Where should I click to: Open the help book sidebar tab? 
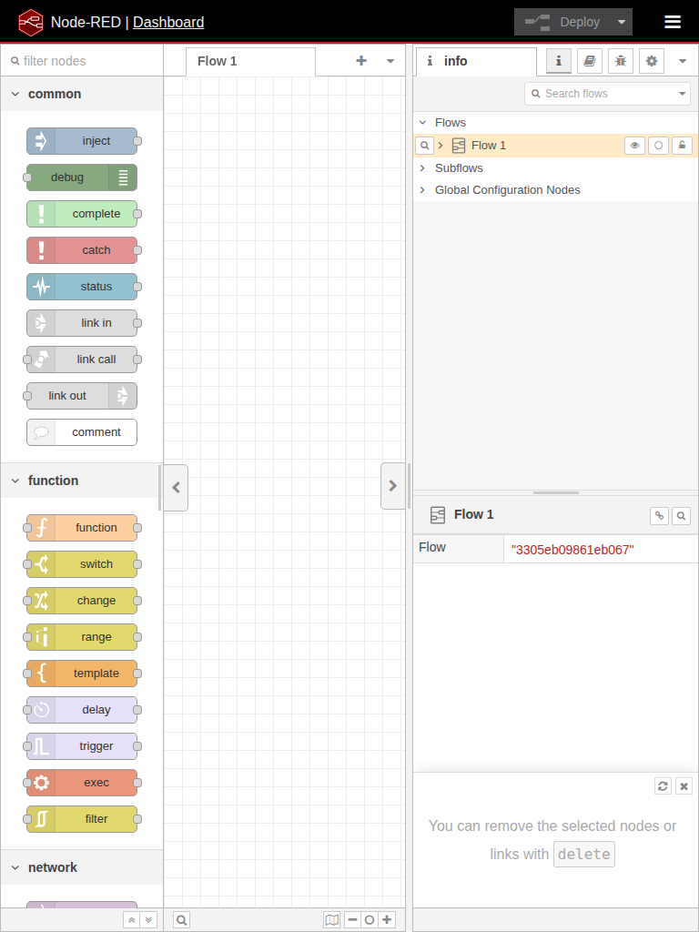[589, 61]
